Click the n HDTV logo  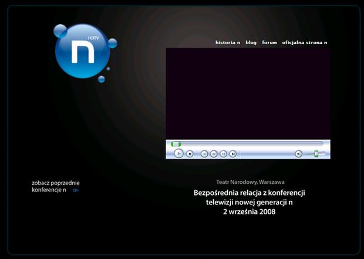pos(84,52)
